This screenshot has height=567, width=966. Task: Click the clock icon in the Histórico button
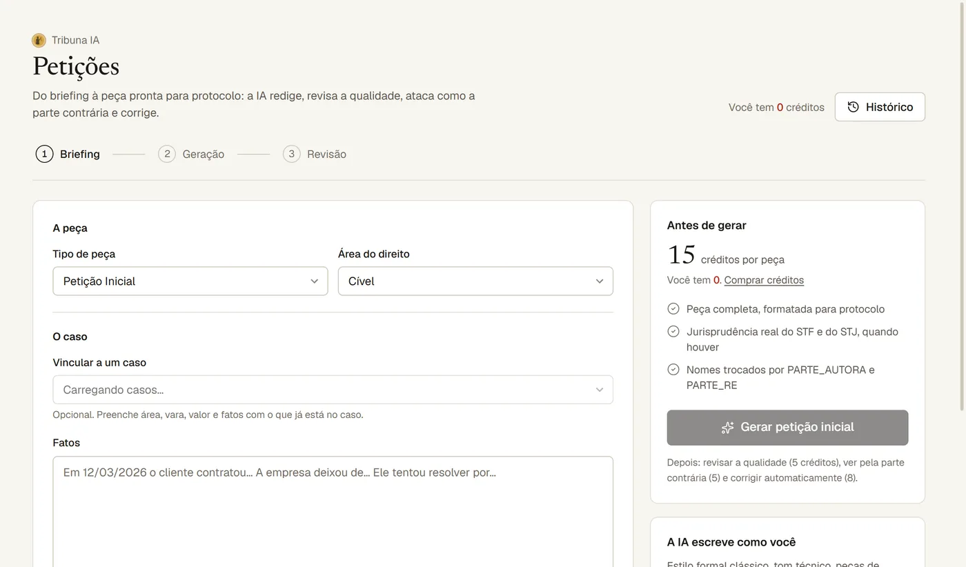tap(853, 107)
